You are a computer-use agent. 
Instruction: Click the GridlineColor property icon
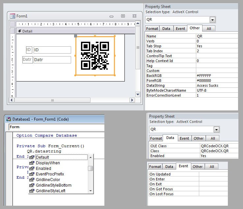(x=32, y=180)
